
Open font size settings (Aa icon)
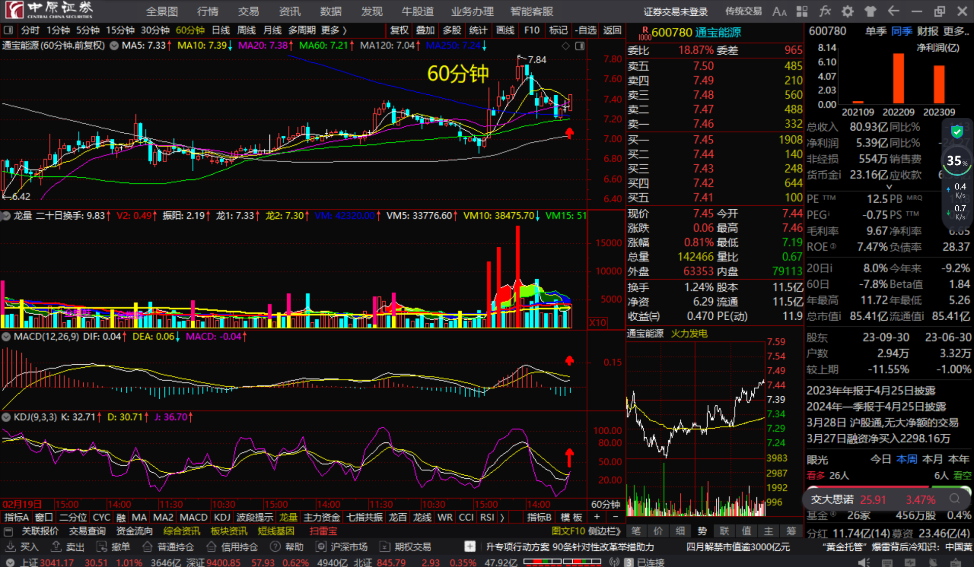click(779, 12)
